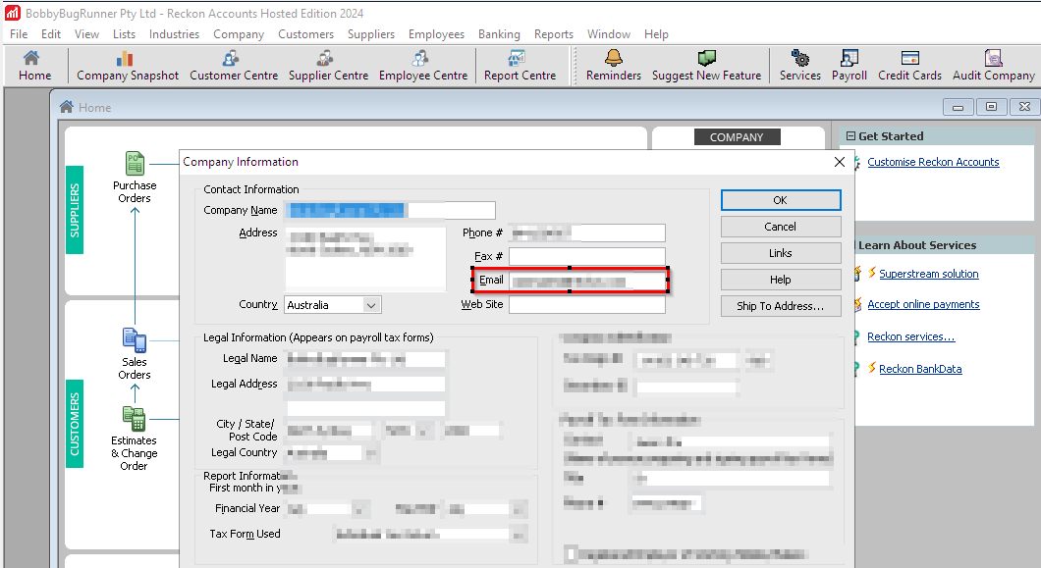
Task: Open Accept online payments link
Action: click(x=923, y=304)
